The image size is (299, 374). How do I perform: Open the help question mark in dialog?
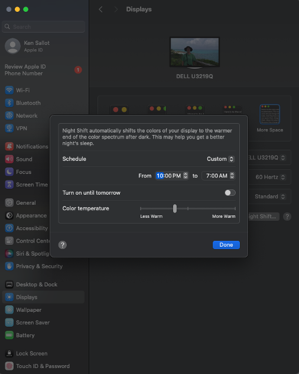tap(63, 245)
